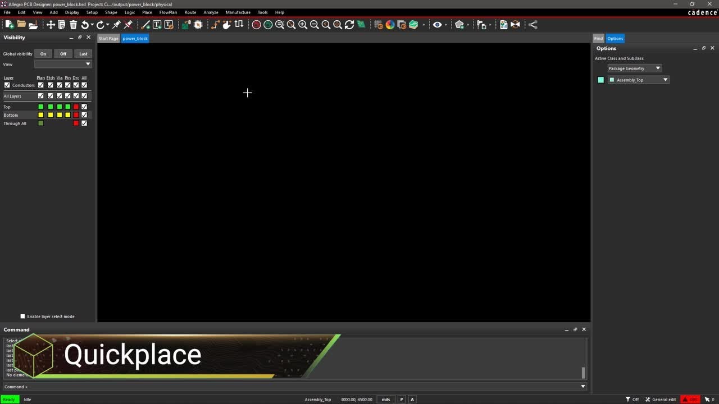This screenshot has height=404, width=719.
Task: Click inside the Command input field
Action: 303,387
